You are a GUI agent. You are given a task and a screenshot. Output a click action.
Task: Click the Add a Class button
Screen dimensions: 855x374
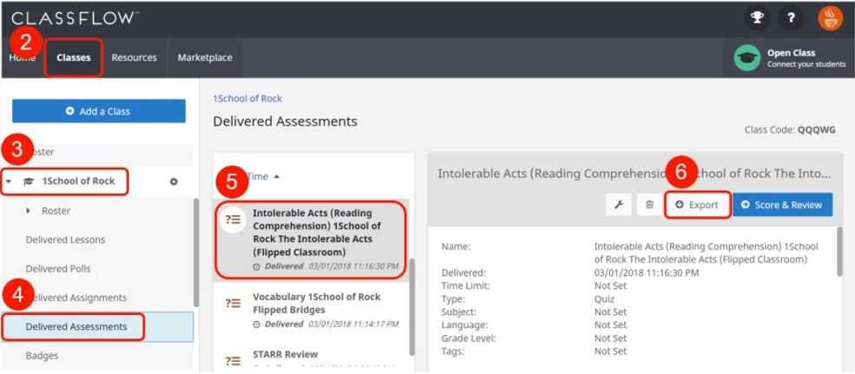point(98,111)
